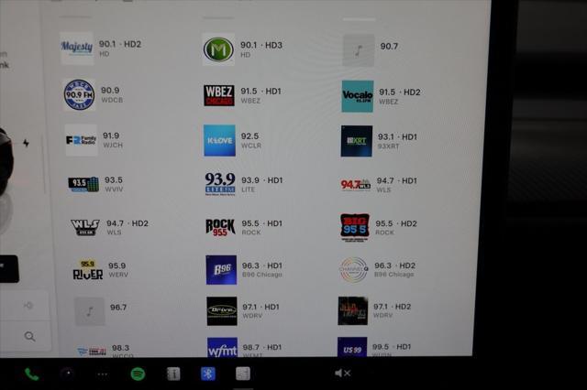587x390 pixels.
Task: Select the US99 station logo
Action: coord(352,347)
